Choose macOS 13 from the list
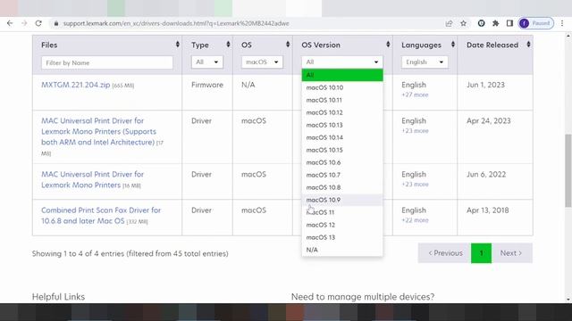Image resolution: width=572 pixels, height=321 pixels. (342, 237)
